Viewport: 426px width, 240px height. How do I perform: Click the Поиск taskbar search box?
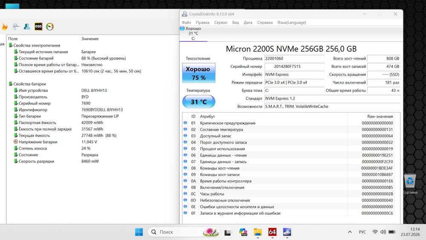184,232
